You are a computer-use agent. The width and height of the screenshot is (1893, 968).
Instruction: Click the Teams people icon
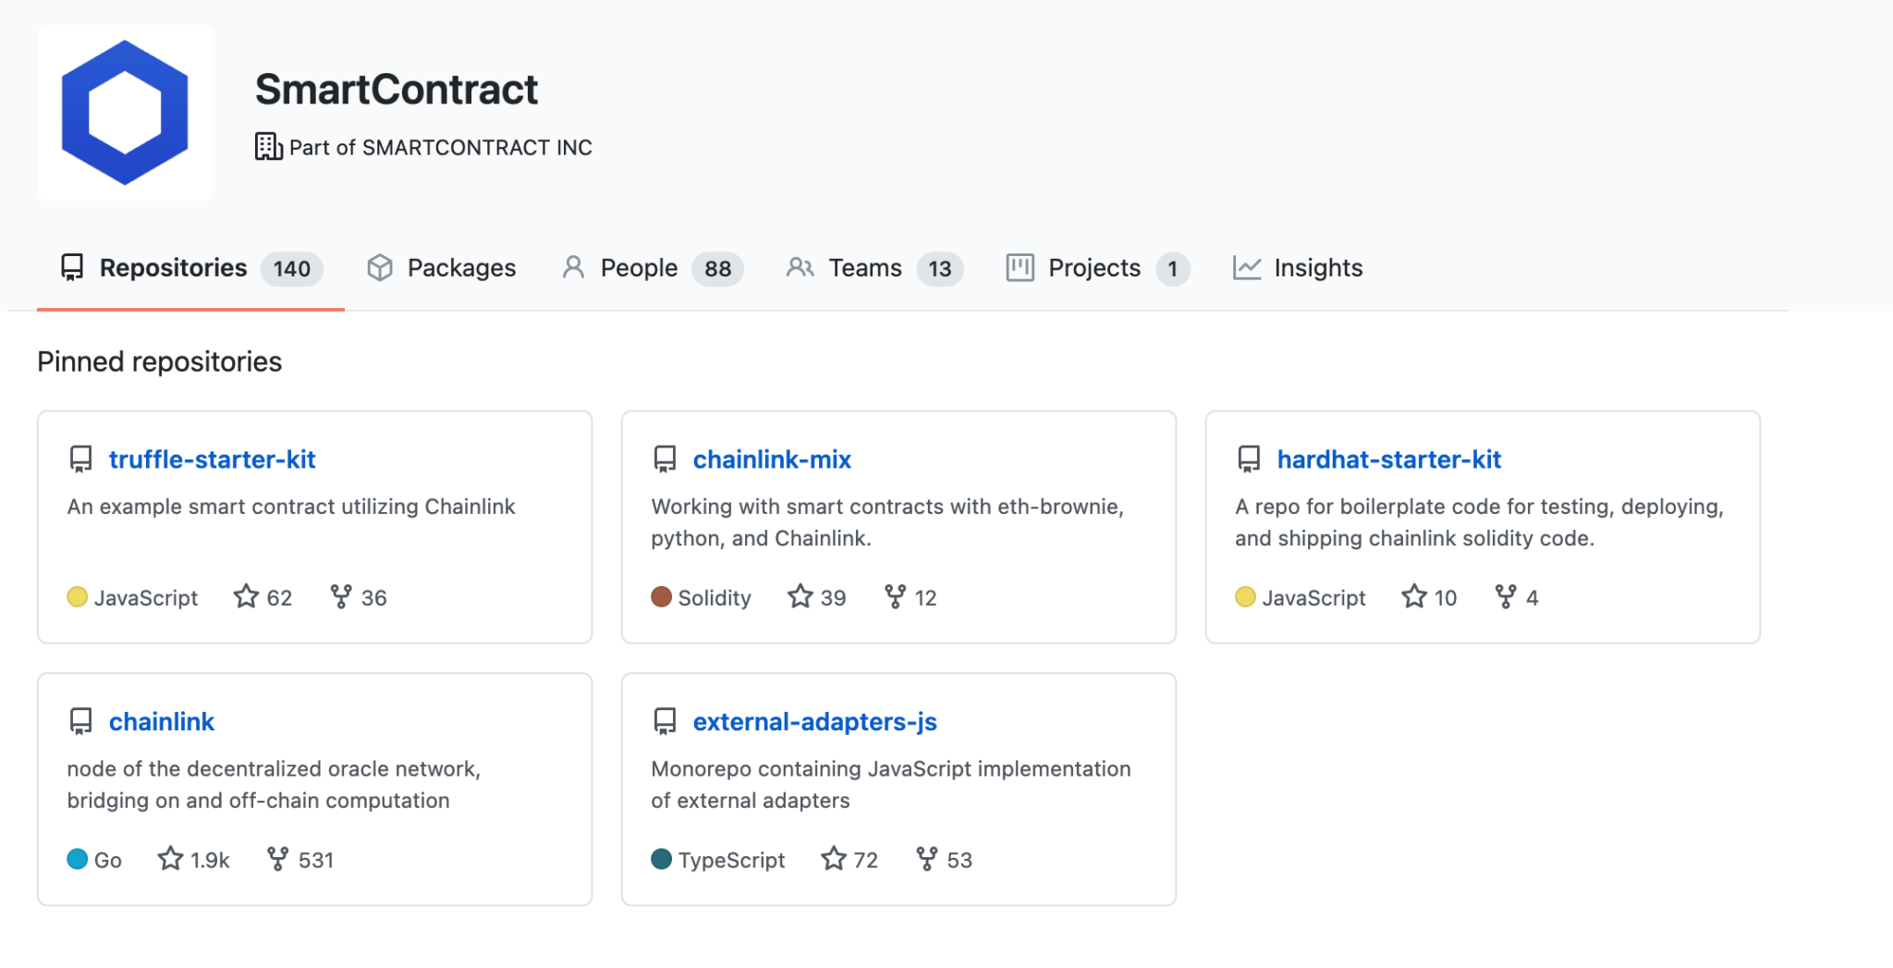click(x=801, y=268)
